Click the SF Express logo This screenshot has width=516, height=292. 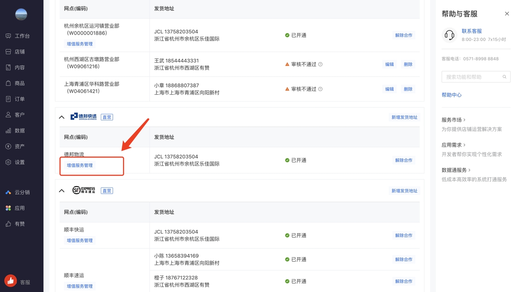(x=84, y=190)
